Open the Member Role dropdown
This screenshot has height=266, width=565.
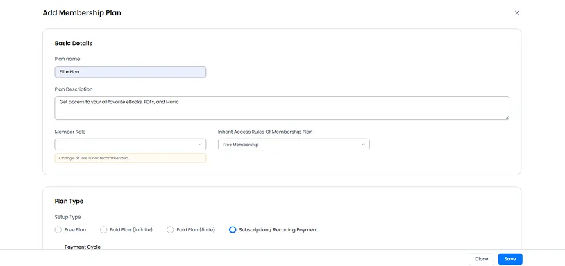pyautogui.click(x=130, y=145)
